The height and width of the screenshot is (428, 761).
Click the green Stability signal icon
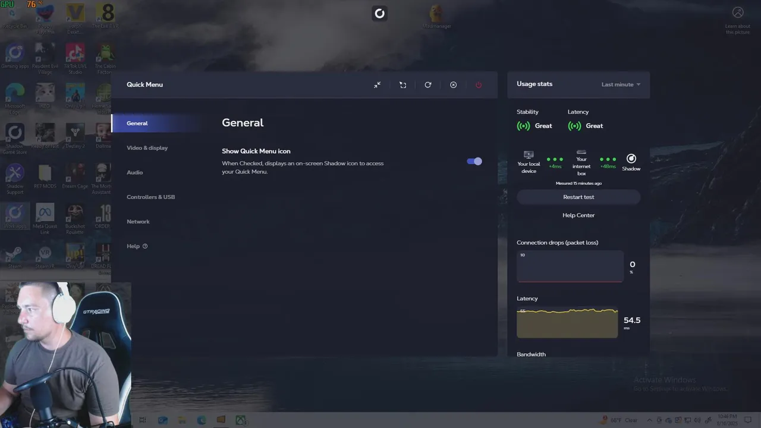tap(523, 126)
